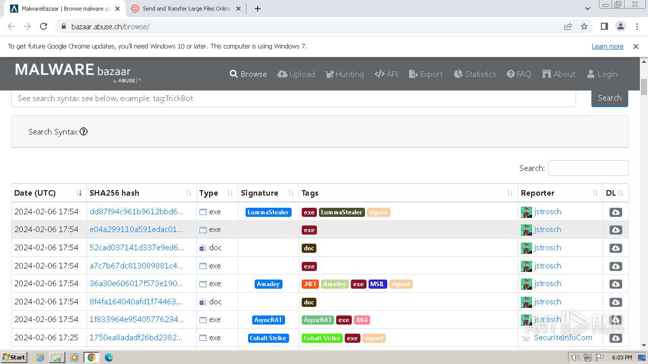This screenshot has height=364, width=648.
Task: Open the About nav item
Action: click(558, 74)
